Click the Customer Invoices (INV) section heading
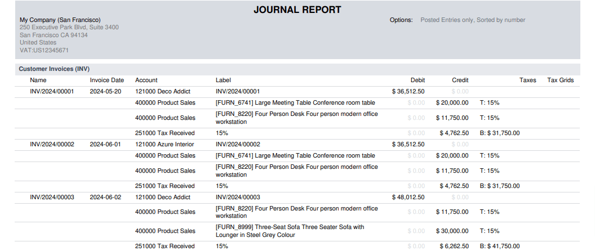 [x=54, y=69]
